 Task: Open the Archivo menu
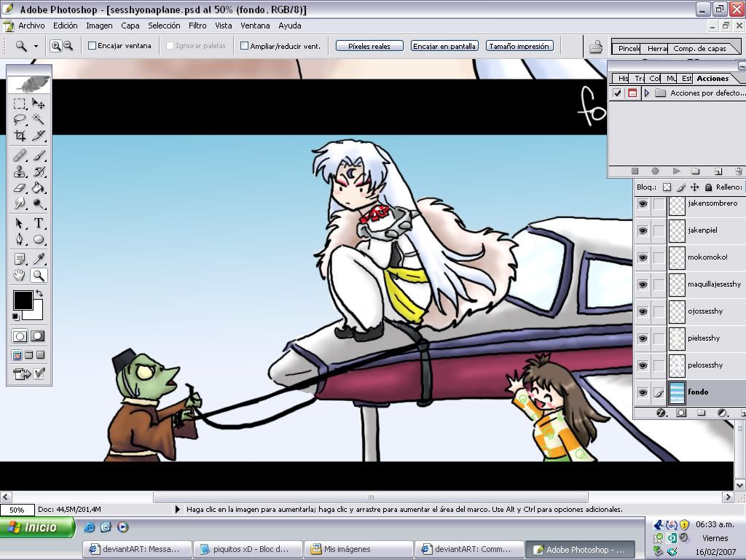pyautogui.click(x=31, y=26)
